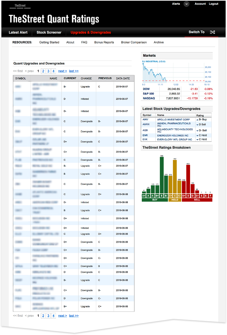The width and height of the screenshot is (227, 335).
Task: Click the top 'last >>' pagination link
Action: point(74,71)
